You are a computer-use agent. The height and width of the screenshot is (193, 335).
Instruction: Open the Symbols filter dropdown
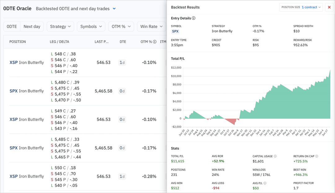point(91,26)
